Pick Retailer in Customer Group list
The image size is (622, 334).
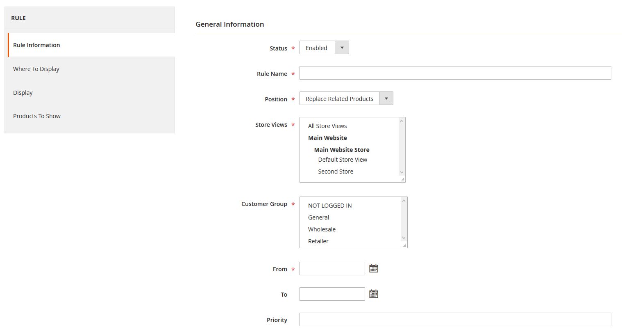point(318,241)
